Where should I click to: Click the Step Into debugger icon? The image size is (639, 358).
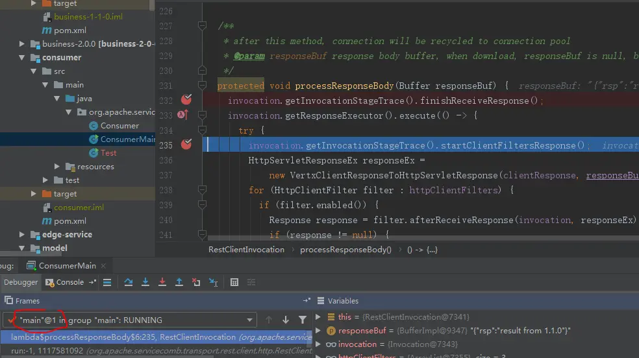point(145,283)
